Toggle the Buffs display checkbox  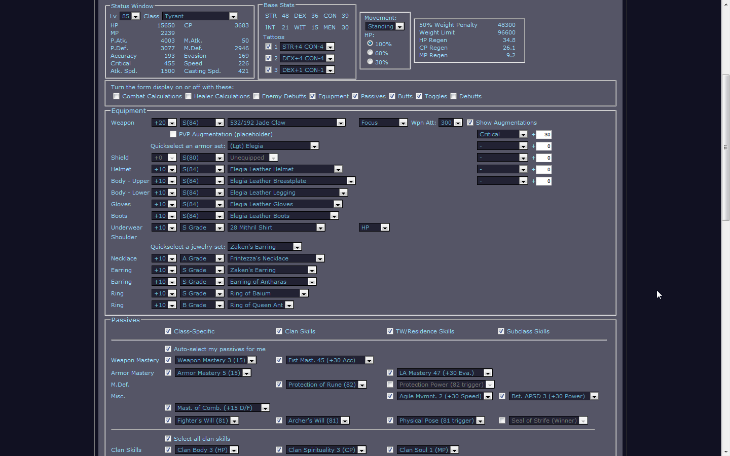click(392, 96)
